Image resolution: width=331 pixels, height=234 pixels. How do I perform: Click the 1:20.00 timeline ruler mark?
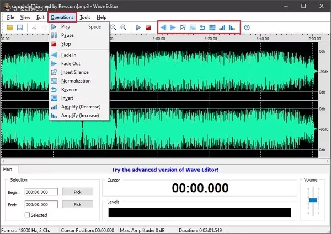click(x=211, y=39)
